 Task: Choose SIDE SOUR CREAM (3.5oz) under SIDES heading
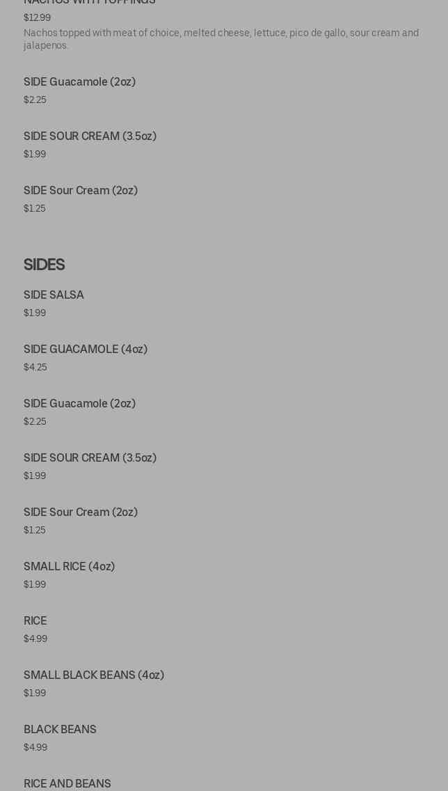click(x=90, y=458)
